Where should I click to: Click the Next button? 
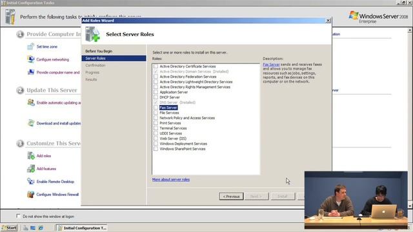point(257,197)
